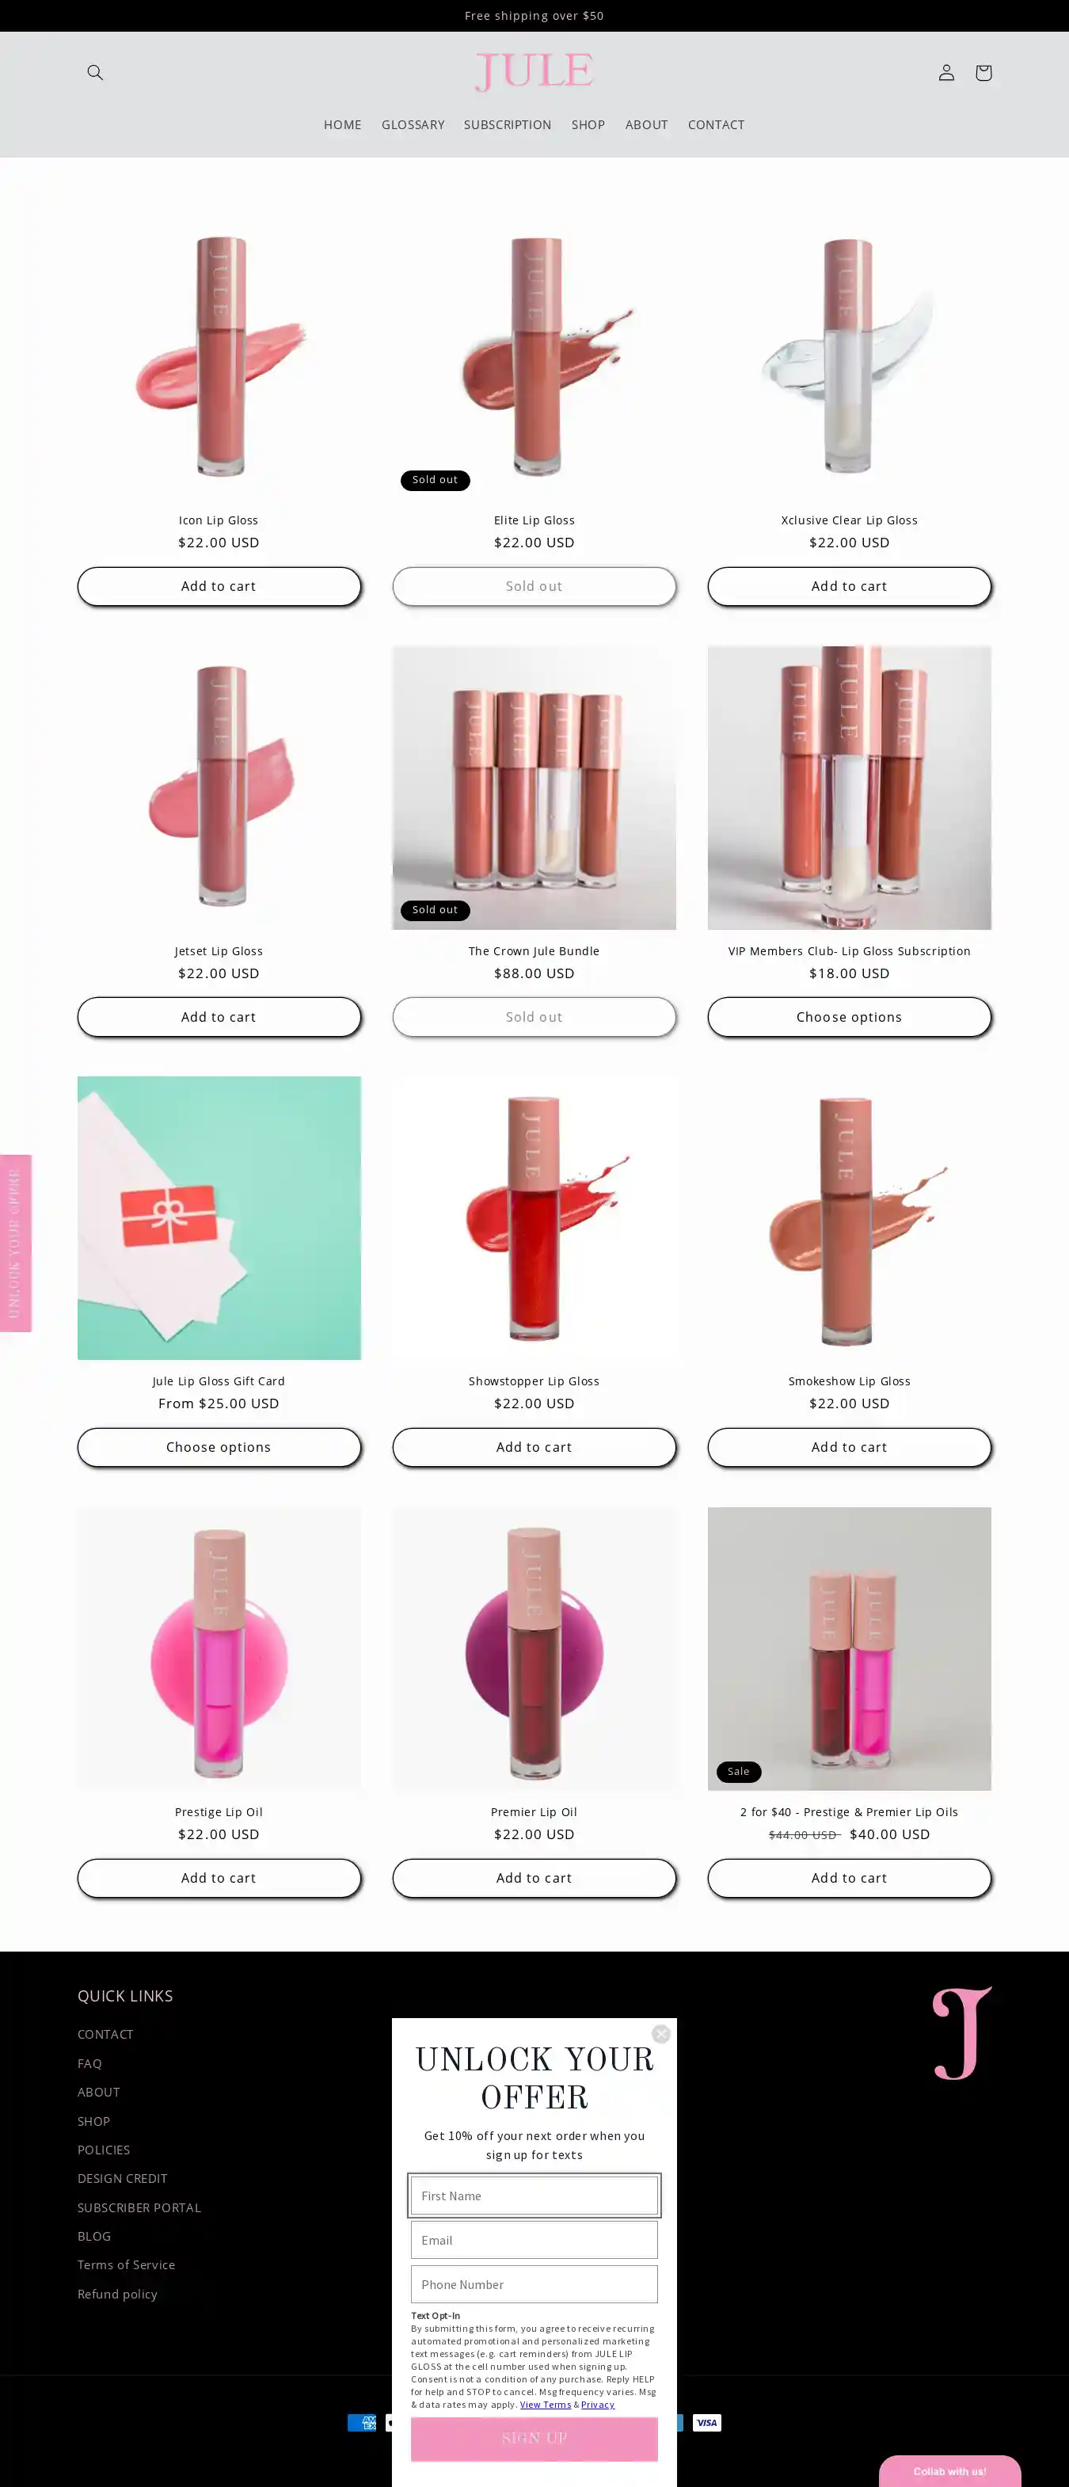Open the search icon in header
This screenshot has height=2487, width=1069.
(x=94, y=72)
